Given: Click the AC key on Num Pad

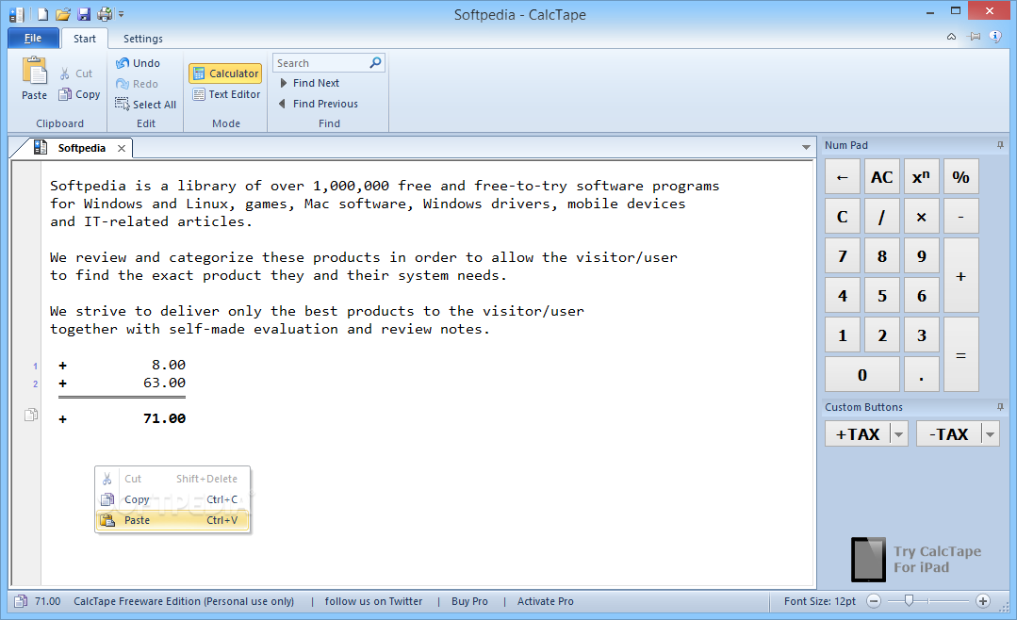Looking at the screenshot, I should (x=882, y=176).
